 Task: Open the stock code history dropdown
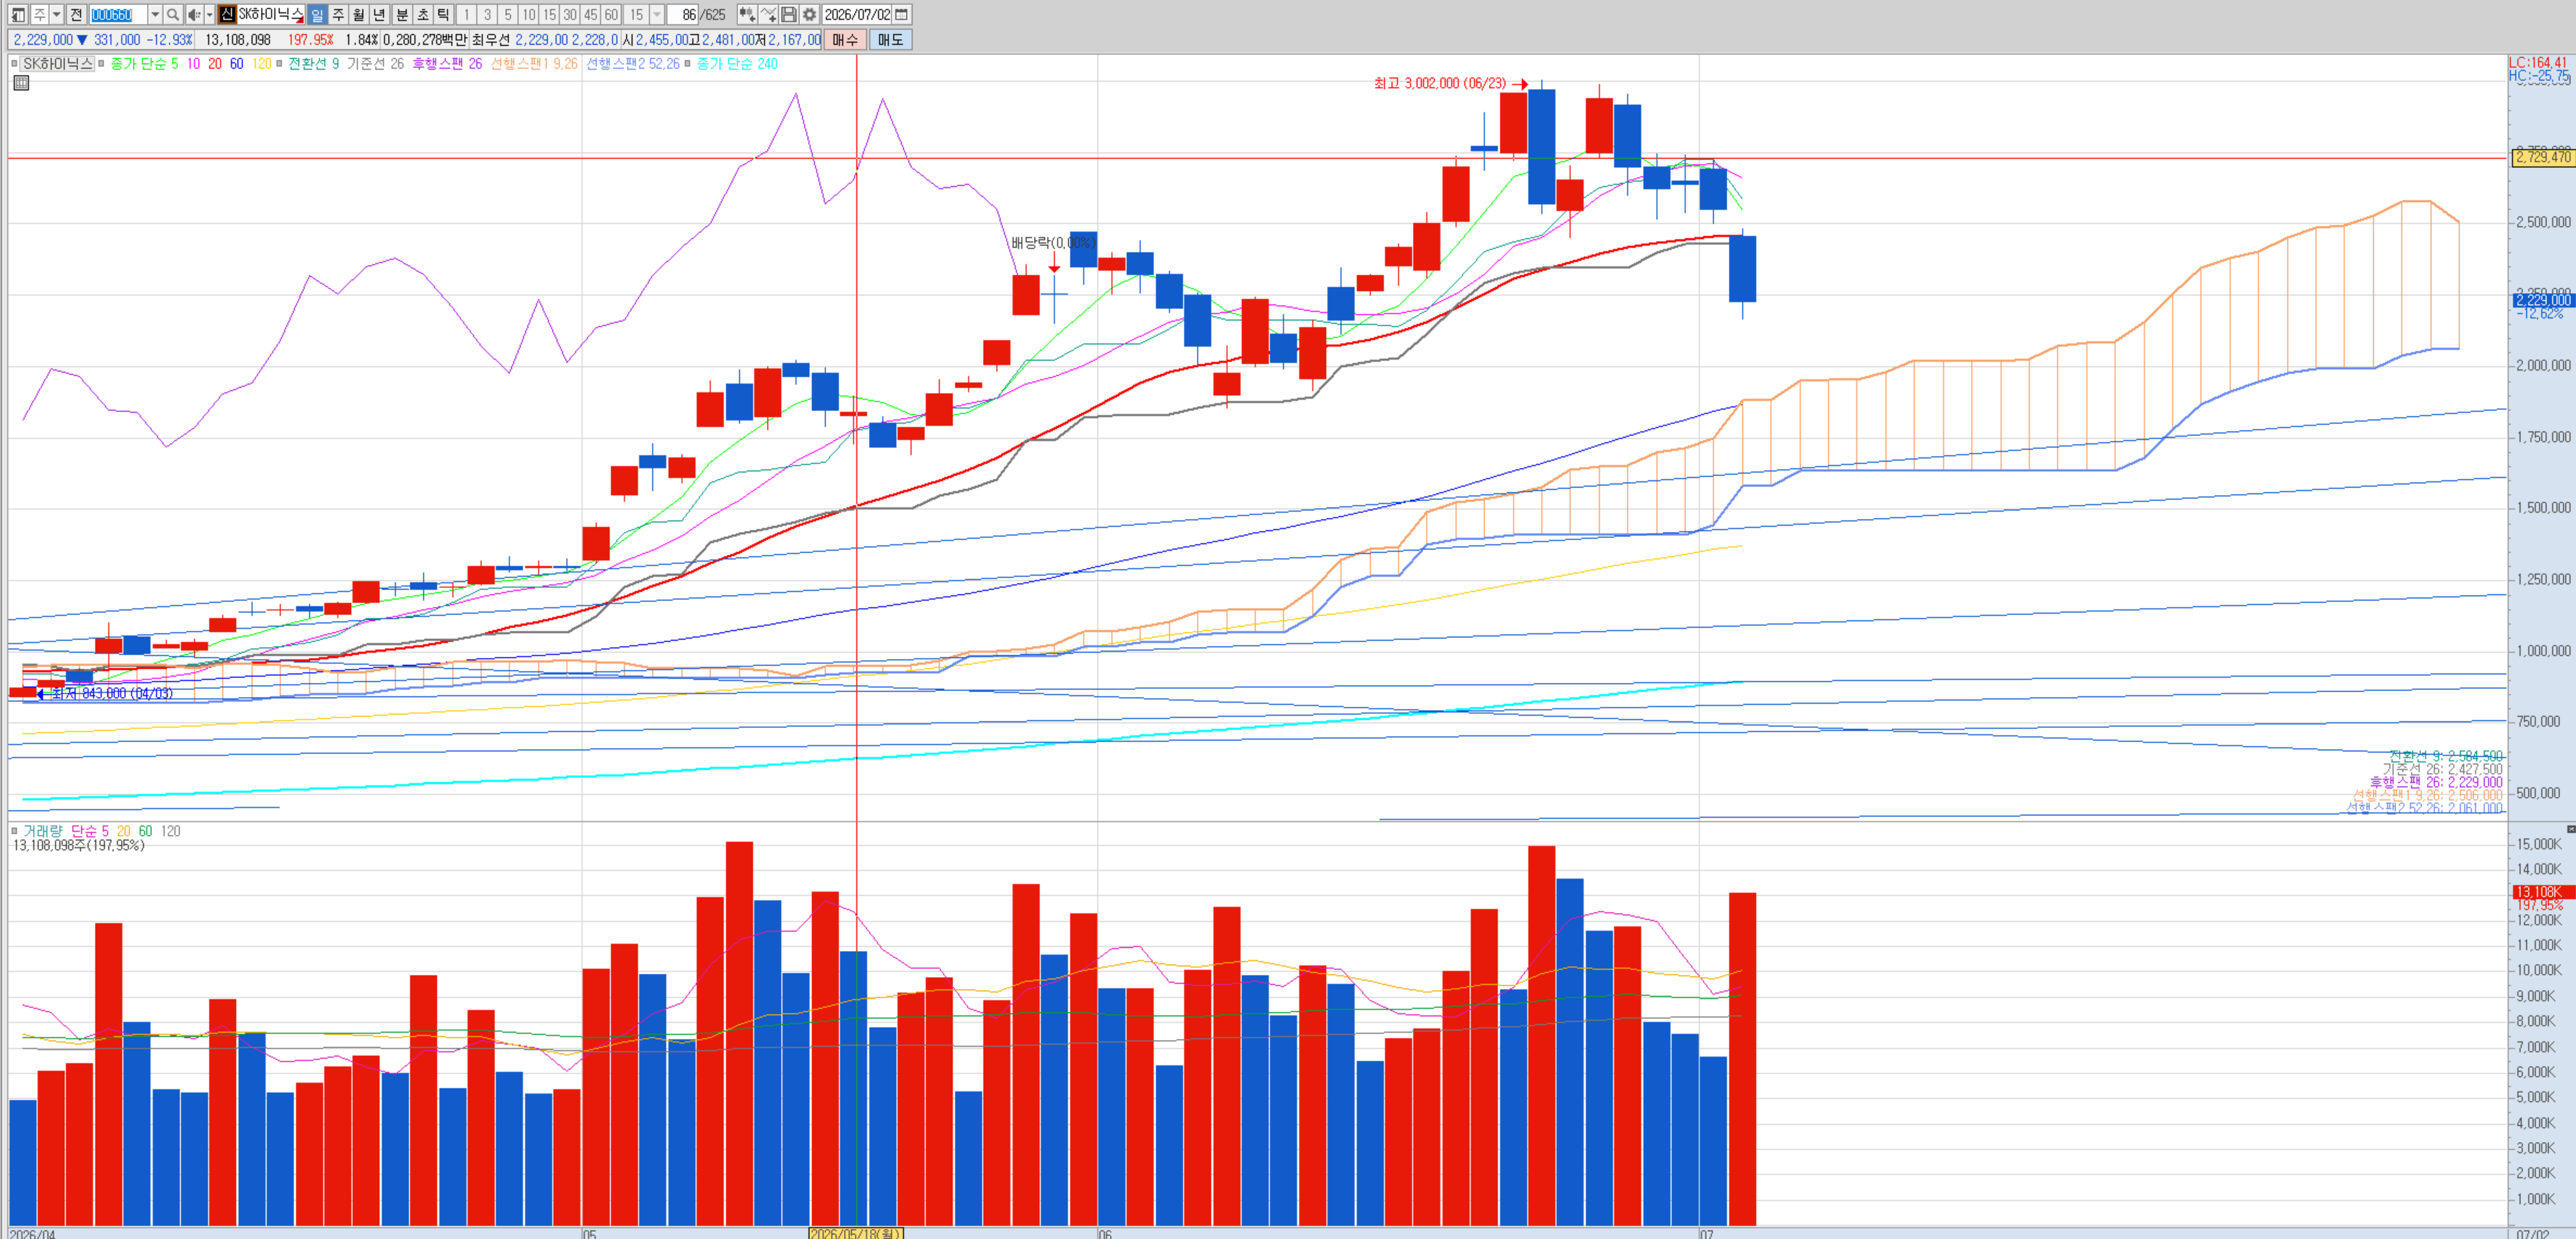pyautogui.click(x=155, y=14)
